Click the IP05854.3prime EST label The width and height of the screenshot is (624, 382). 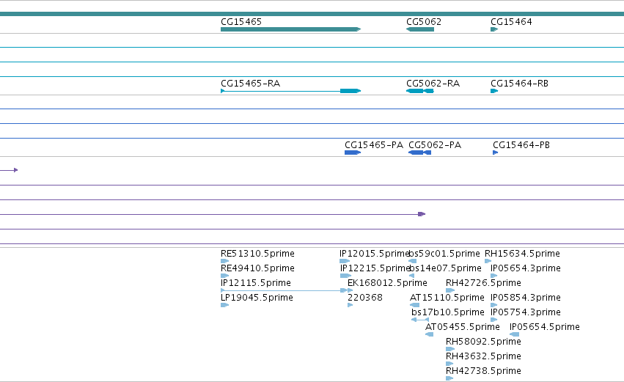[525, 298]
